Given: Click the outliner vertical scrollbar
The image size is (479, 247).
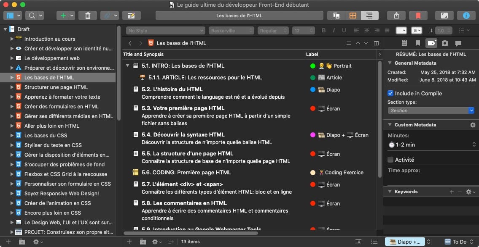Looking at the screenshot, I should point(380,119).
